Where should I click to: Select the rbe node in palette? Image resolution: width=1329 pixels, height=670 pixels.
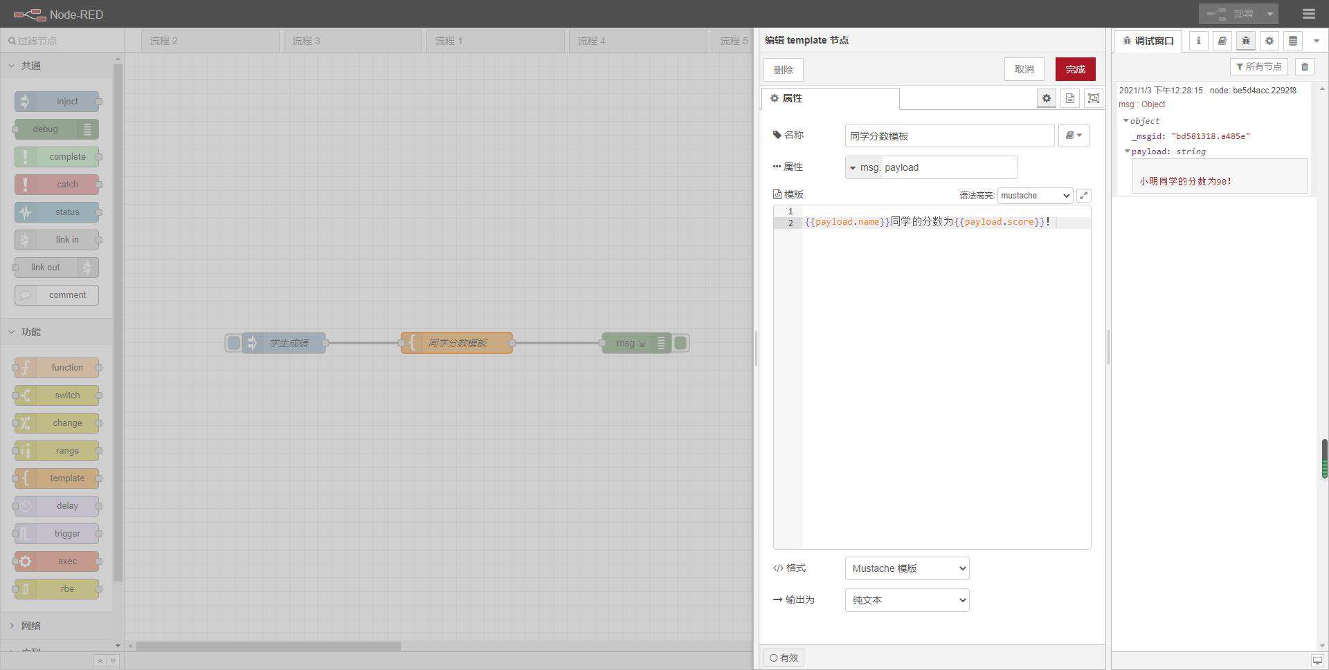click(57, 589)
